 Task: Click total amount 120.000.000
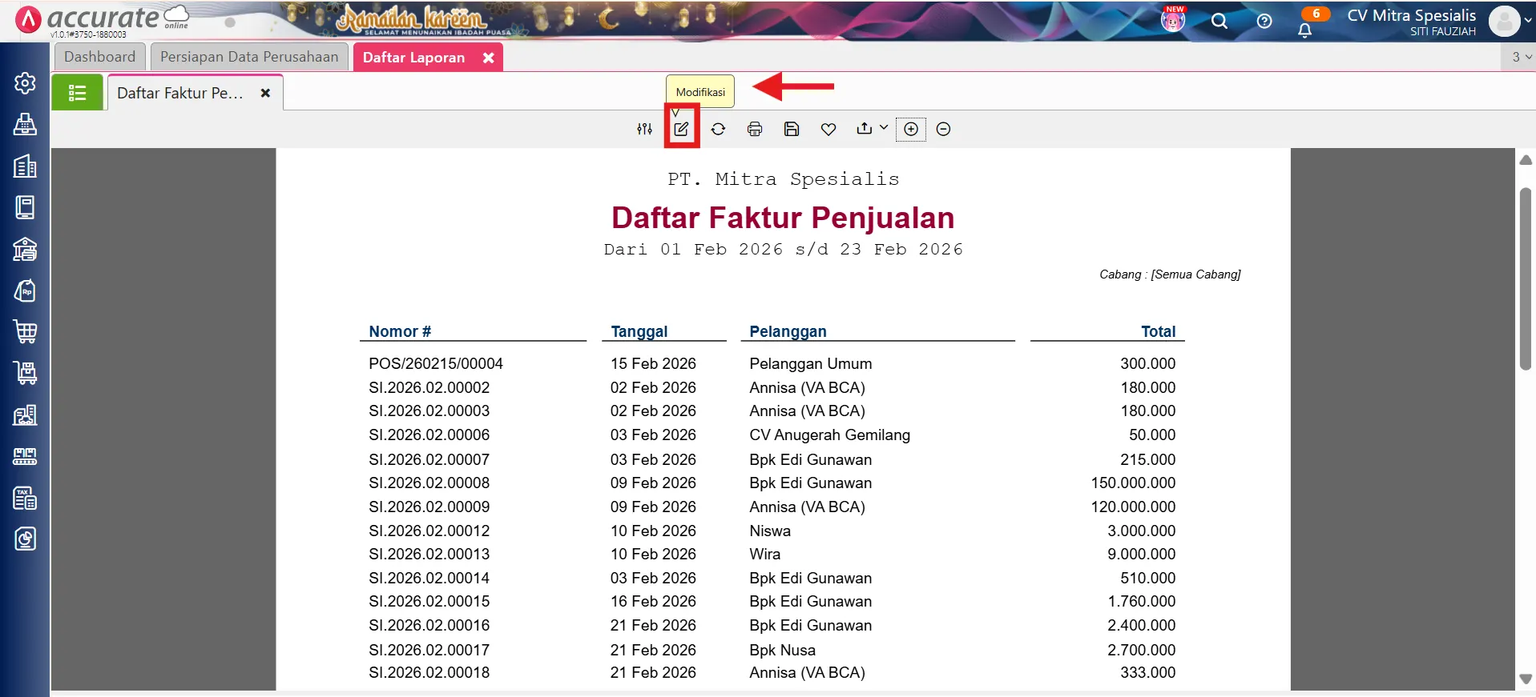tap(1133, 507)
